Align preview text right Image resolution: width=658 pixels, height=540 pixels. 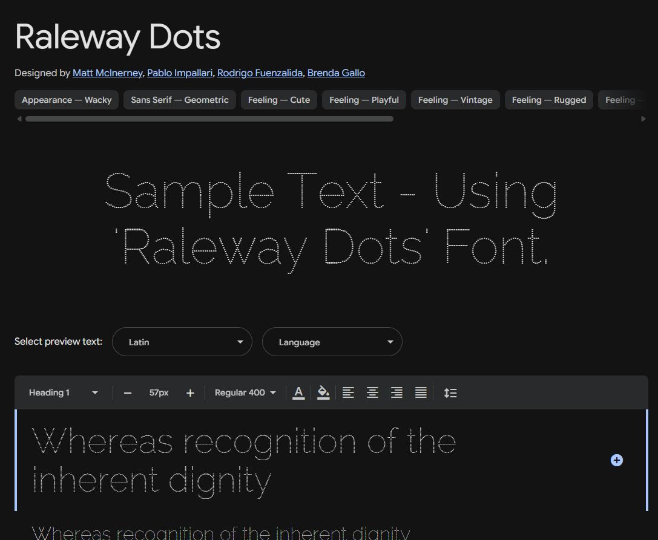click(x=396, y=393)
